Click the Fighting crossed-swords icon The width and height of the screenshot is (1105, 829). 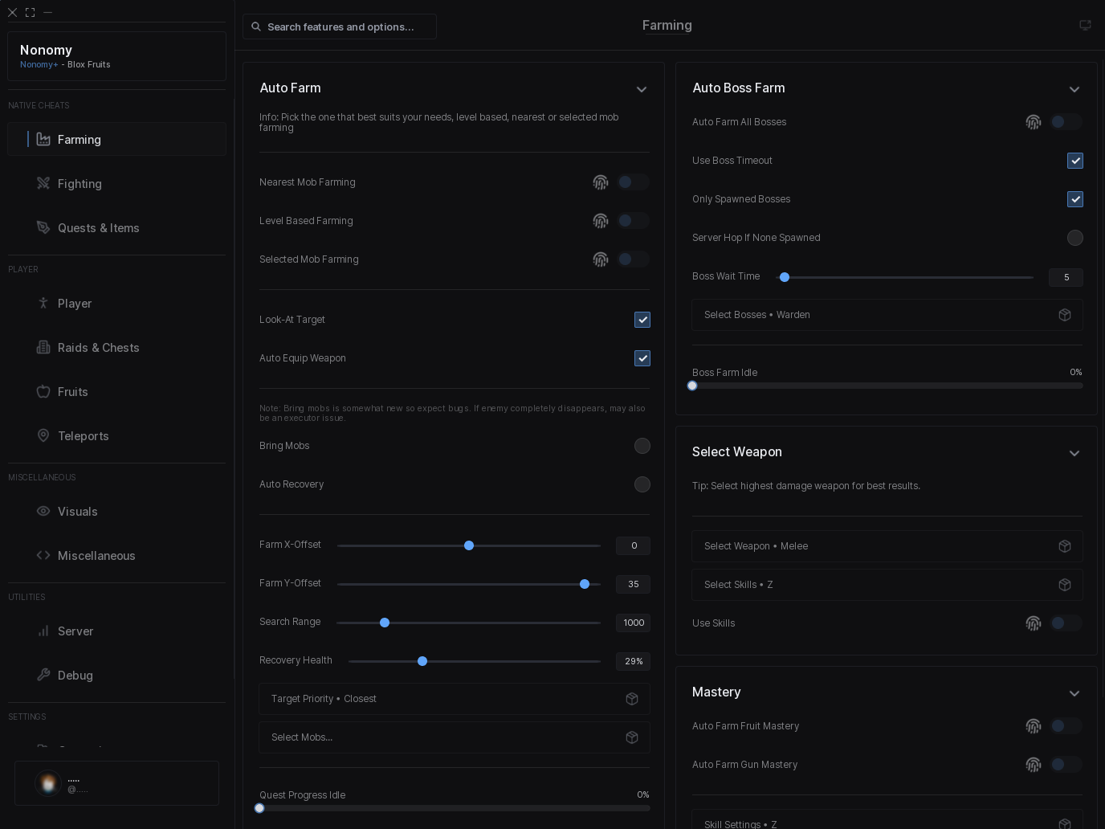click(43, 183)
